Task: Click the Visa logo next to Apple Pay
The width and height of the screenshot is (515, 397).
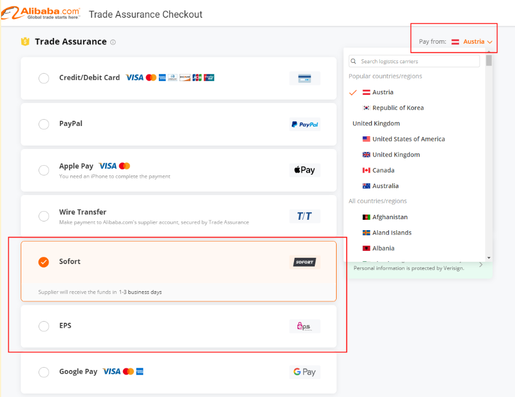Action: (108, 166)
